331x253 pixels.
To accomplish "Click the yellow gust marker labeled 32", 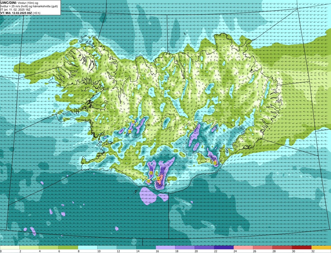I will pyautogui.click(x=151, y=173).
